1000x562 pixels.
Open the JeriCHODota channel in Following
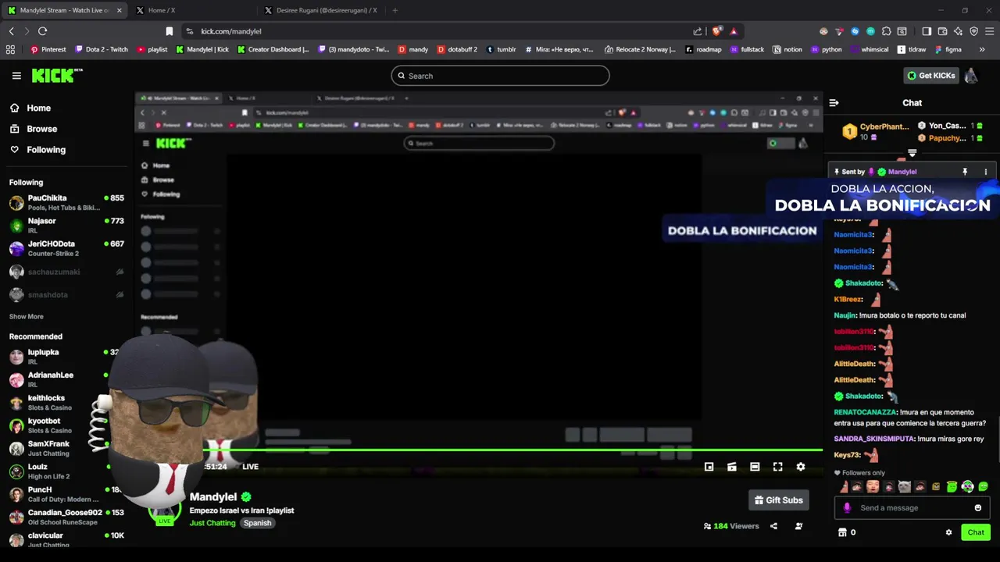click(x=66, y=248)
